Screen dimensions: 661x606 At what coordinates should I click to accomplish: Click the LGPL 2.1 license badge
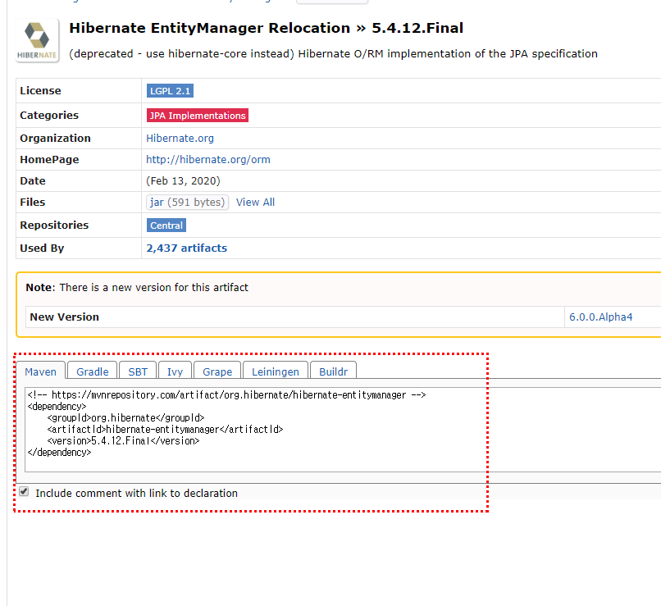[x=170, y=90]
